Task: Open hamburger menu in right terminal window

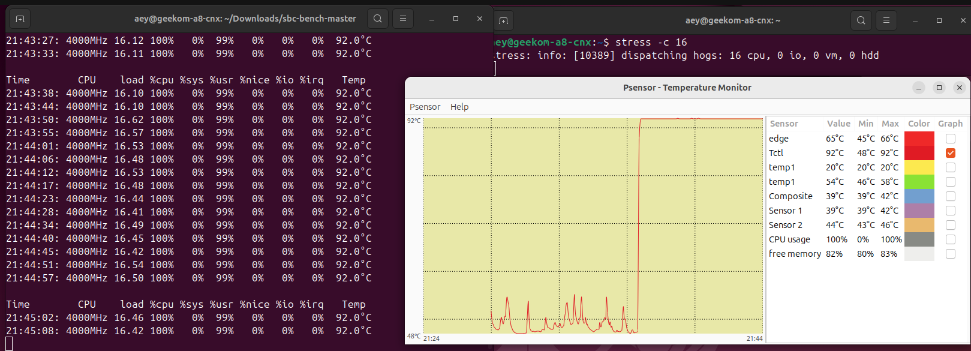Action: tap(886, 20)
